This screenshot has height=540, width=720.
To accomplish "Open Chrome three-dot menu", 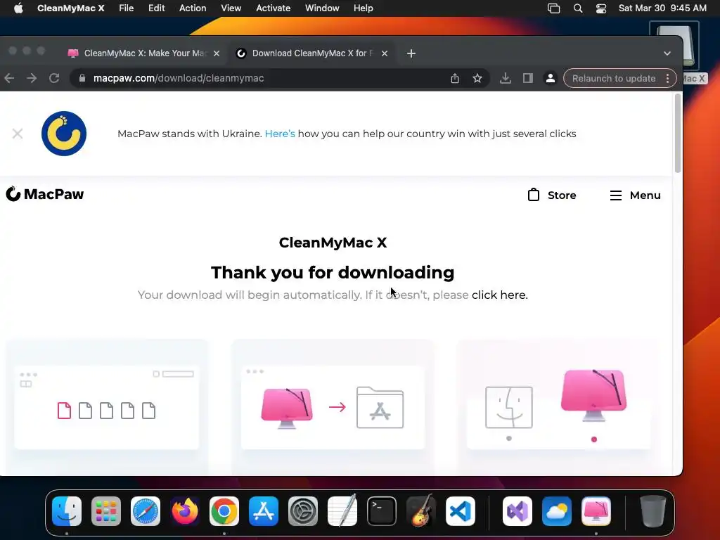I will click(668, 79).
